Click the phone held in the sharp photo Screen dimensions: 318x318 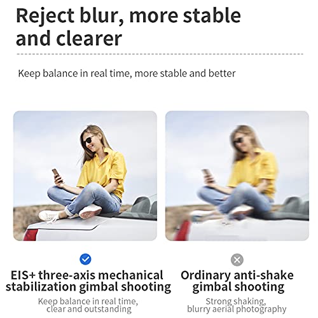point(57,175)
